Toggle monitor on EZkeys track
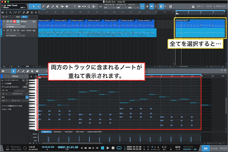Viewport: 228px width, 152px height. tap(18, 22)
